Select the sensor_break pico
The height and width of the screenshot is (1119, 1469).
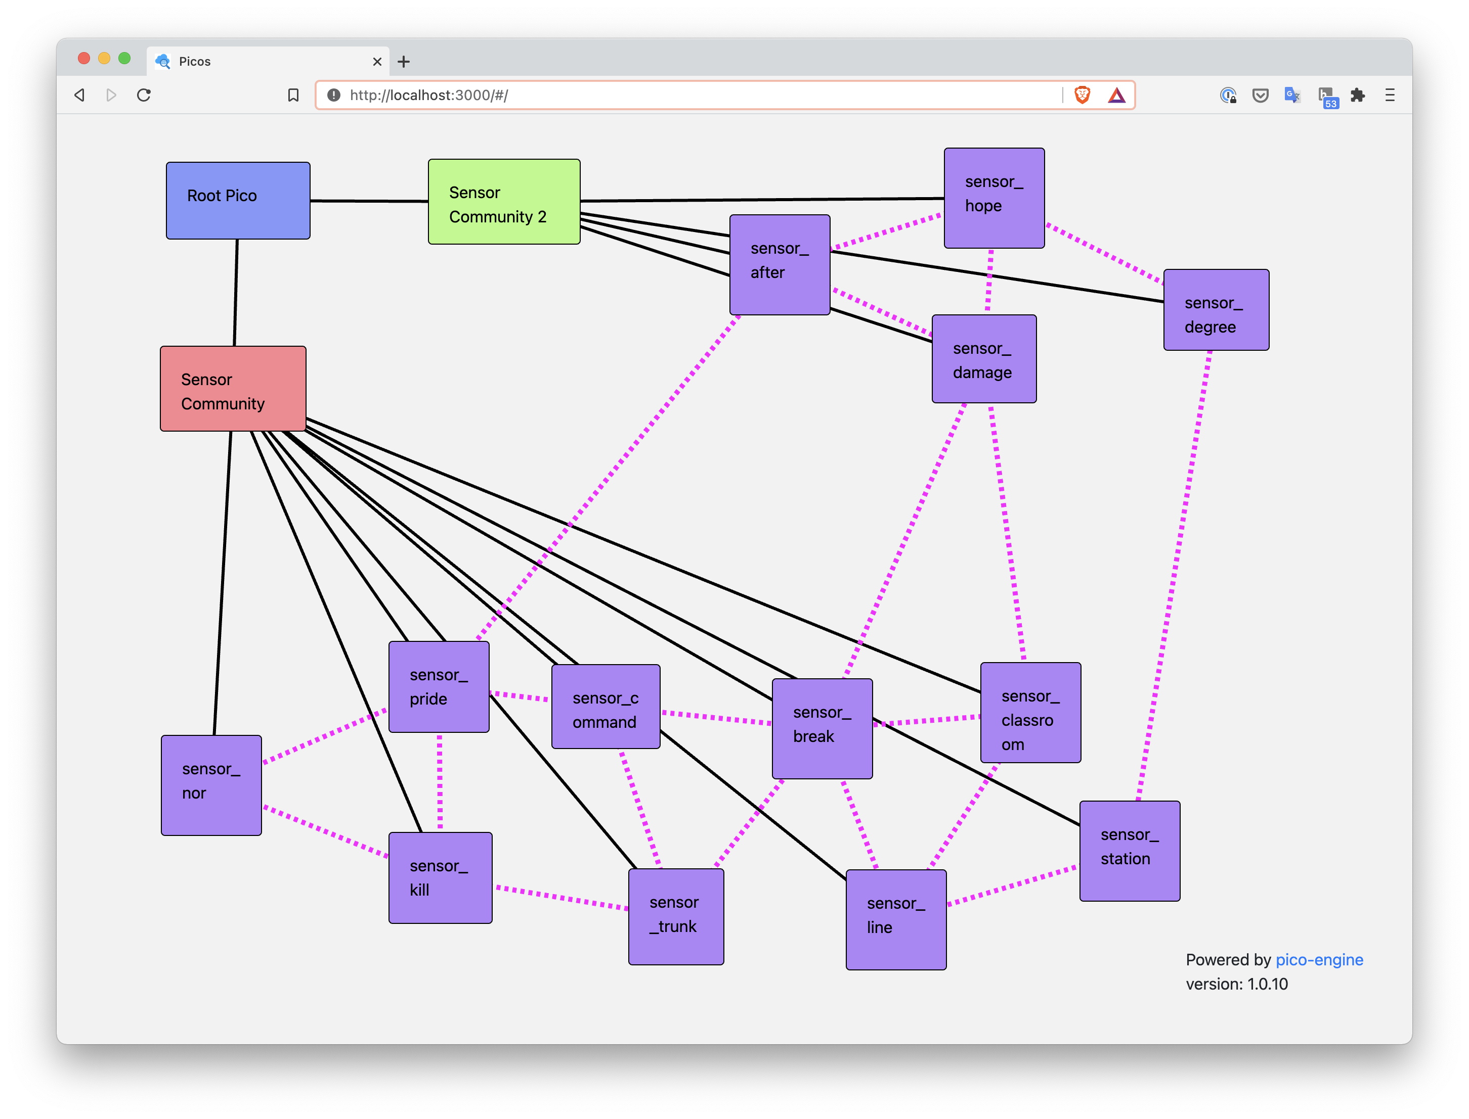[822, 729]
